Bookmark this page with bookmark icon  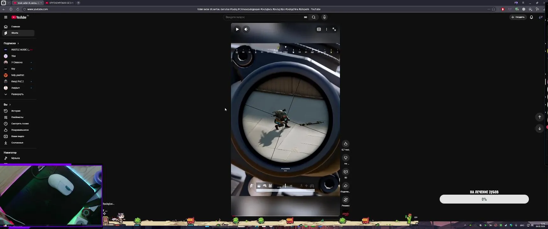click(x=494, y=9)
